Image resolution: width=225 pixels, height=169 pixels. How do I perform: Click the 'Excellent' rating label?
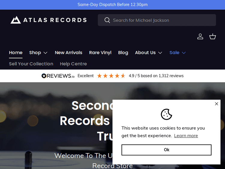[85, 76]
